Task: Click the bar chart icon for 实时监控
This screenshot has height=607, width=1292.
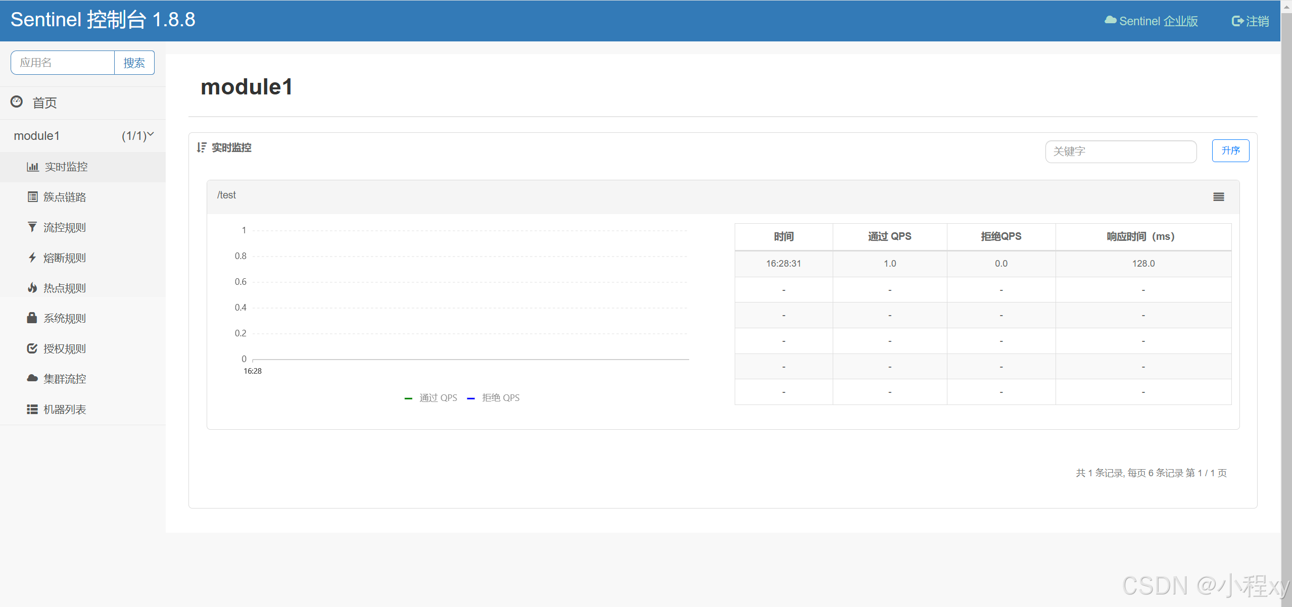Action: point(32,167)
